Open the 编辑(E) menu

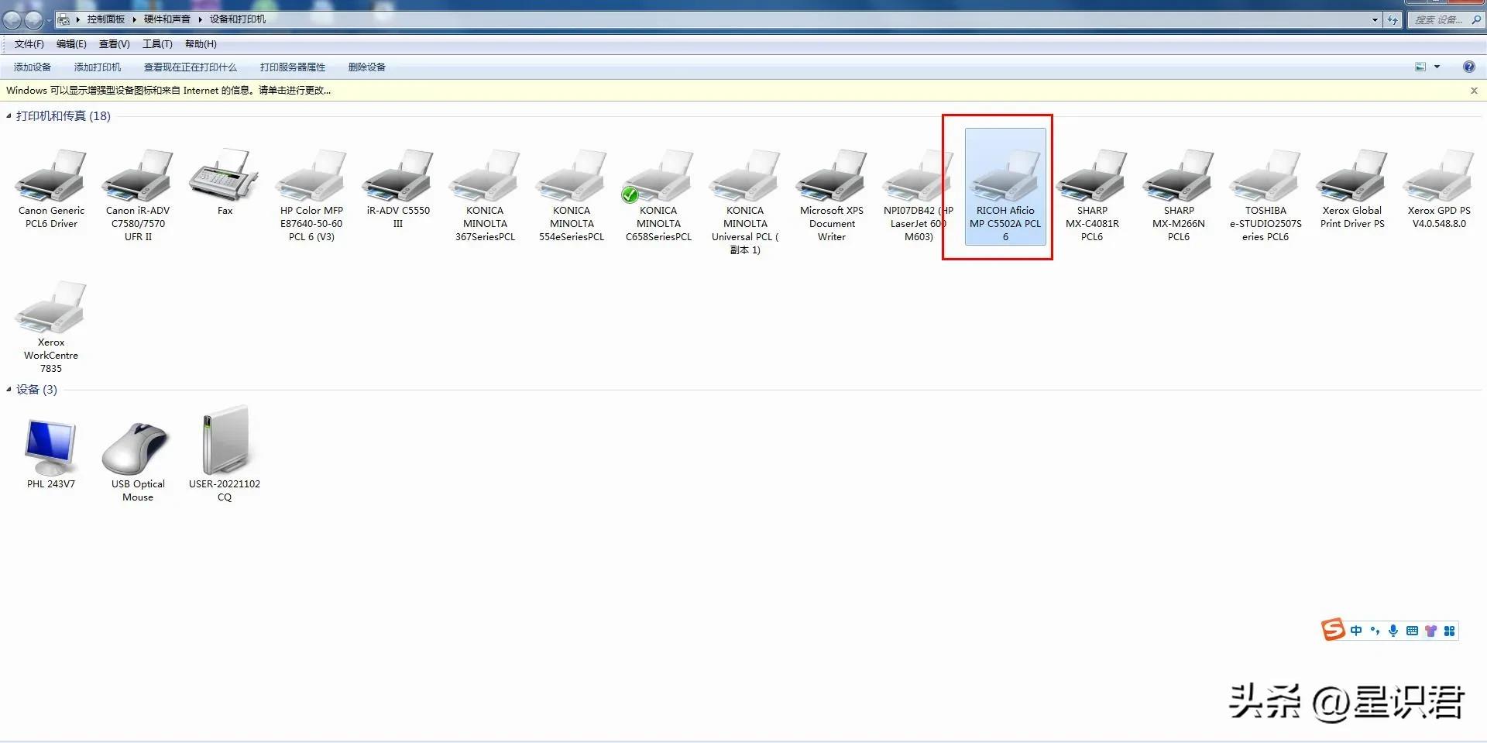(71, 44)
